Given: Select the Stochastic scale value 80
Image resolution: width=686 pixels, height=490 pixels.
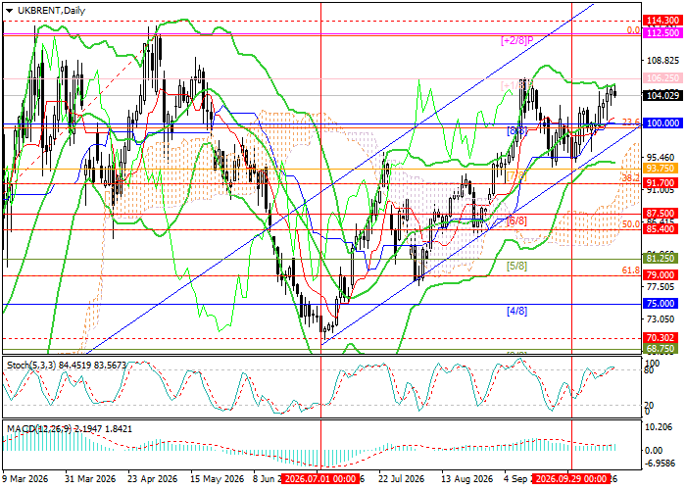Looking at the screenshot, I should (649, 371).
